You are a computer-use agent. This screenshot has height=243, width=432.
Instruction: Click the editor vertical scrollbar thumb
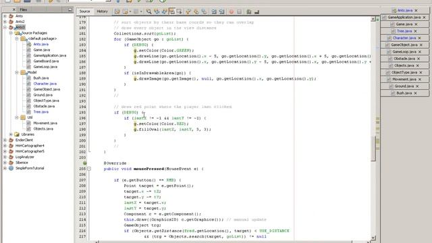tap(373, 148)
